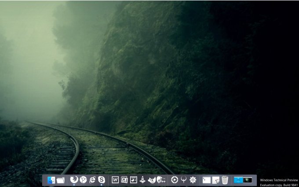The height and width of the screenshot is (187, 299).
Task: Open VLC media player cone icon
Action: [x=142, y=180]
